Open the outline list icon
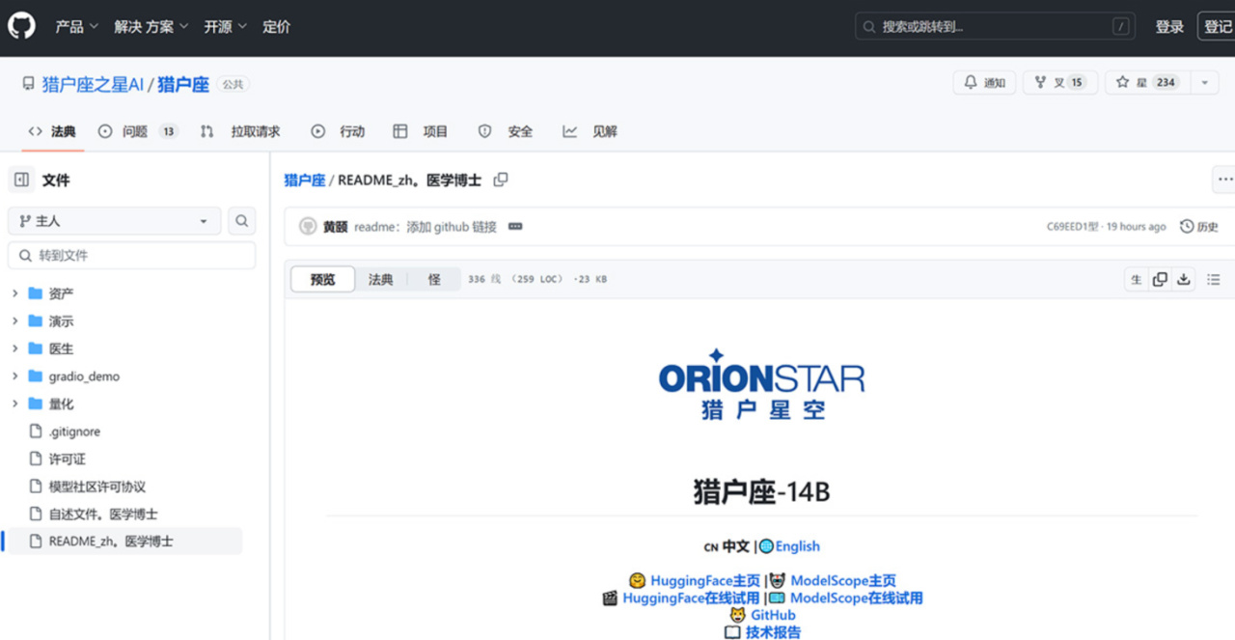 click(x=1214, y=279)
